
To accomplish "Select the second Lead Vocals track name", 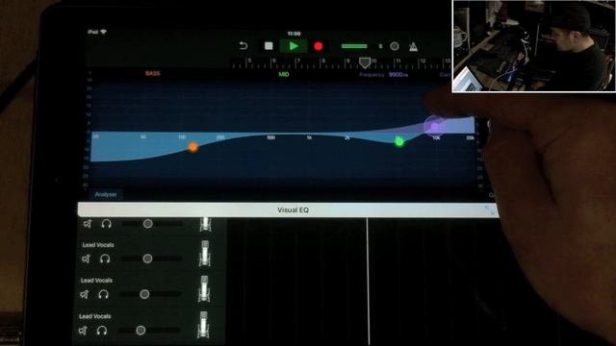I will pos(96,281).
